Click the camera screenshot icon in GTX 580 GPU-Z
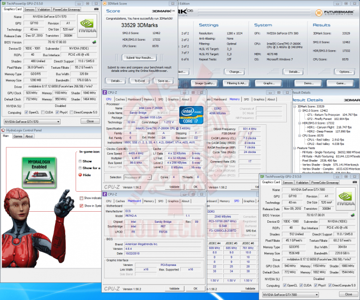This screenshot has height=300, width=360. point(355,182)
